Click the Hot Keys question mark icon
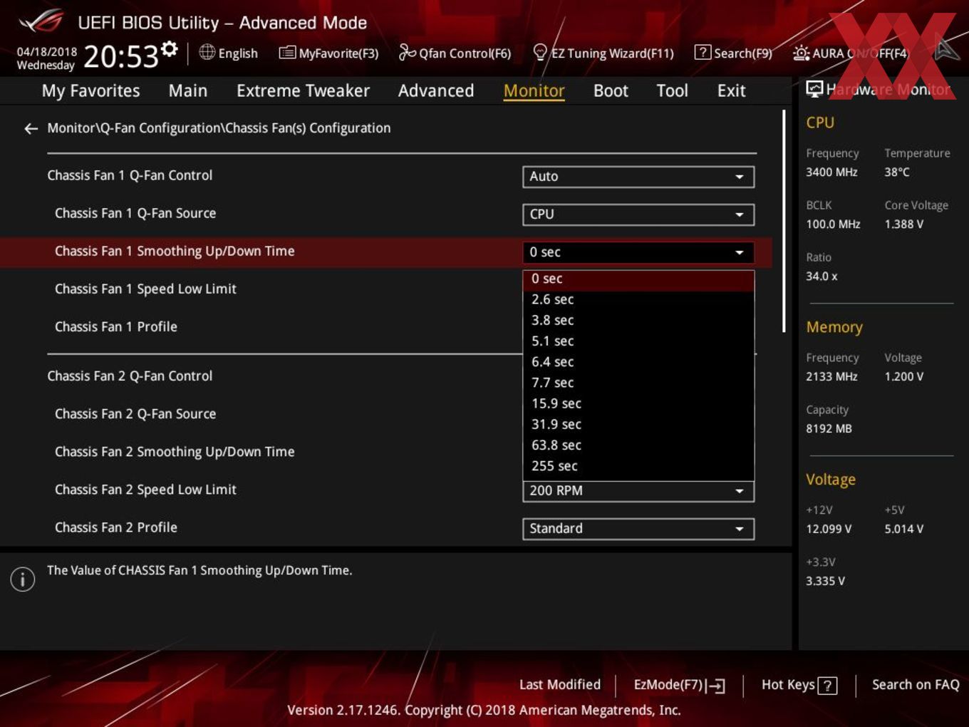The width and height of the screenshot is (969, 727). pos(827,686)
